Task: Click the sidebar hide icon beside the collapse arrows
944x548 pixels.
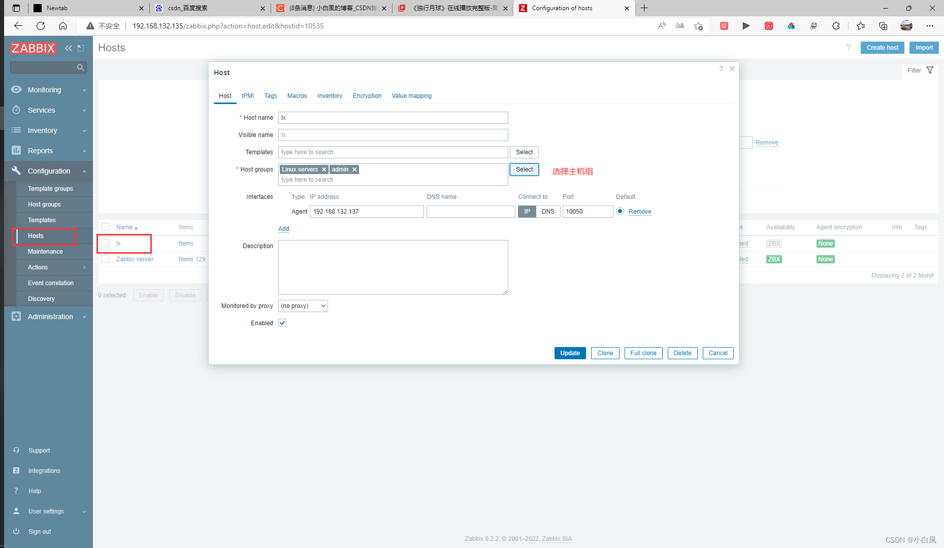Action: point(81,48)
